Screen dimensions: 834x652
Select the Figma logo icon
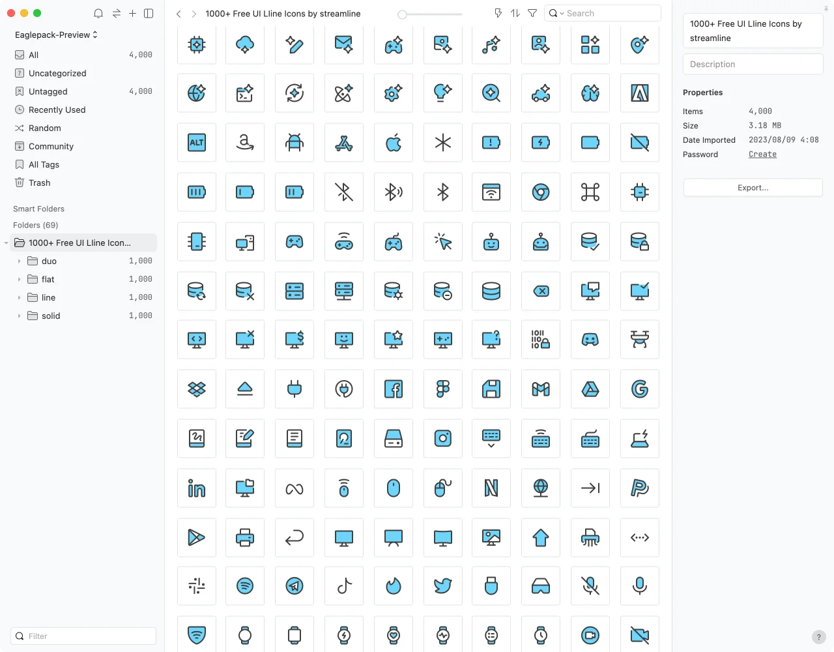443,389
